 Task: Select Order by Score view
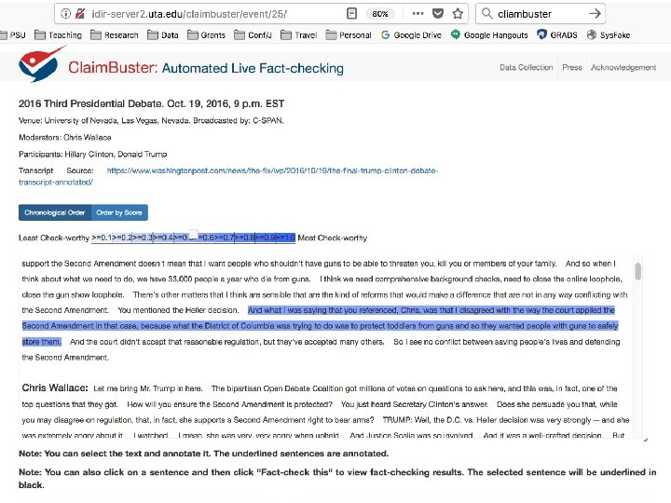119,212
